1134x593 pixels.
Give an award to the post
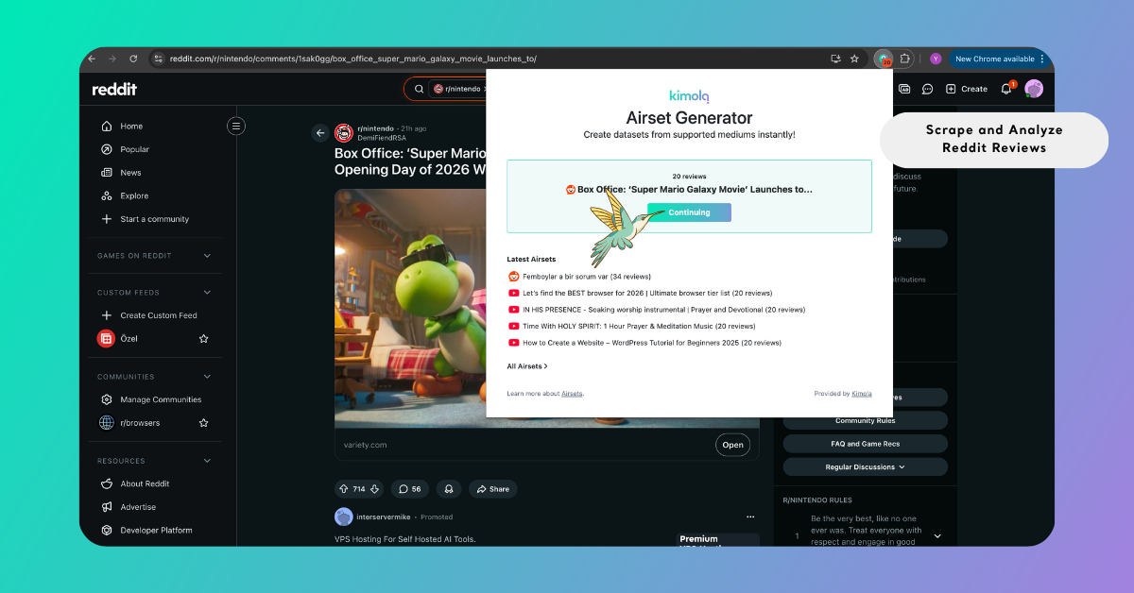point(449,489)
